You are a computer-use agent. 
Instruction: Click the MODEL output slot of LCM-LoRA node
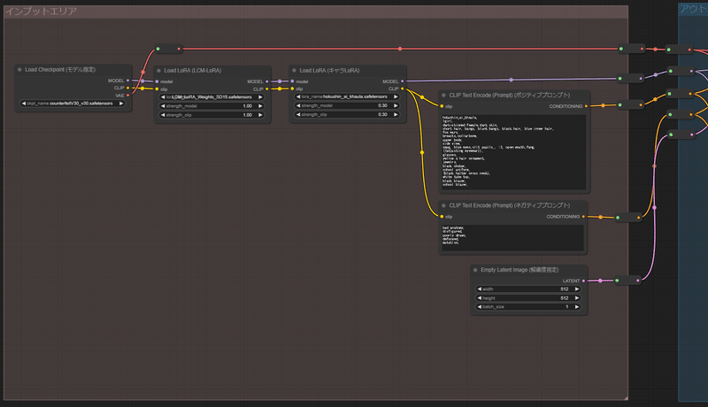[x=267, y=81]
